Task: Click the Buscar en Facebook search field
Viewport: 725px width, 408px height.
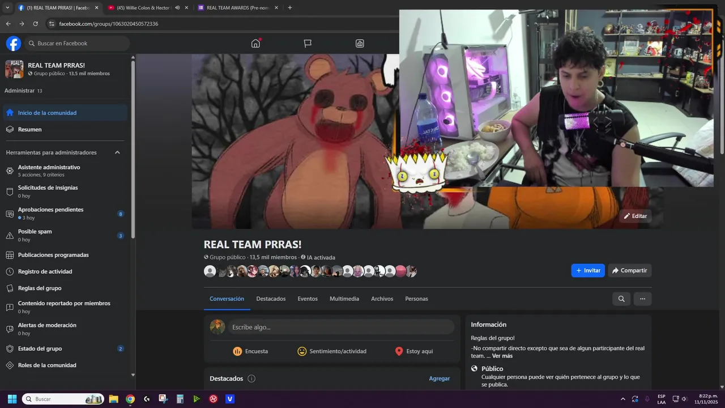Action: (x=78, y=43)
